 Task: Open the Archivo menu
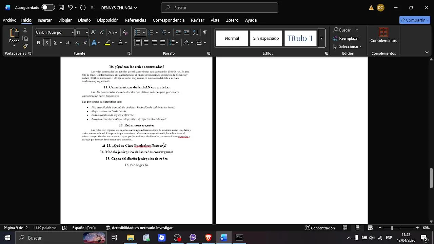tap(9, 20)
